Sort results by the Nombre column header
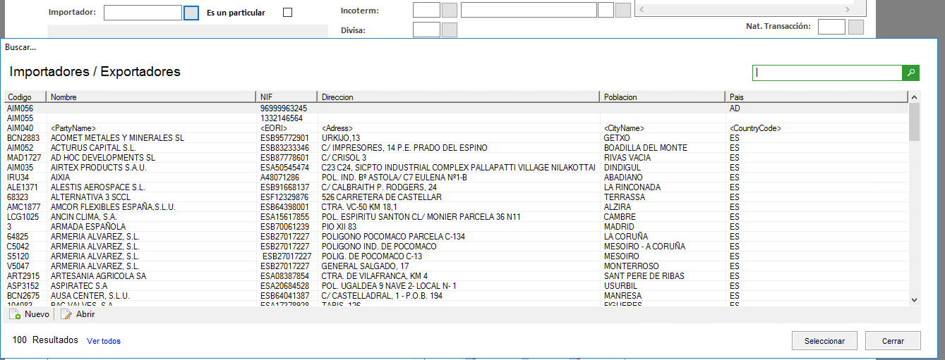 pyautogui.click(x=151, y=97)
